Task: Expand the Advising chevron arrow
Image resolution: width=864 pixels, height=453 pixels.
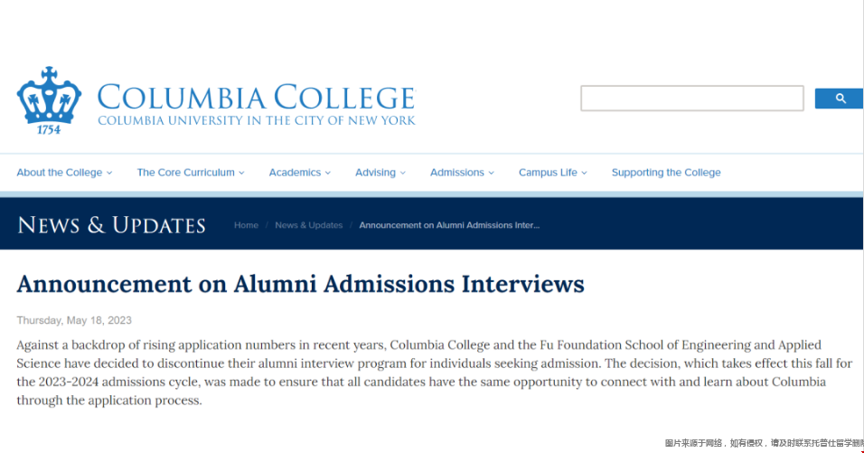Action: pyautogui.click(x=403, y=173)
